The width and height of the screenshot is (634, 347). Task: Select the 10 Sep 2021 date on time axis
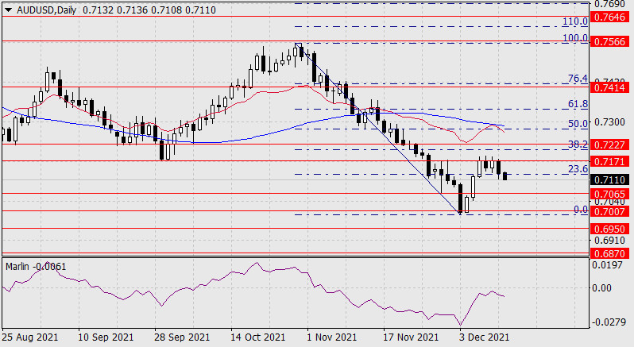click(105, 337)
